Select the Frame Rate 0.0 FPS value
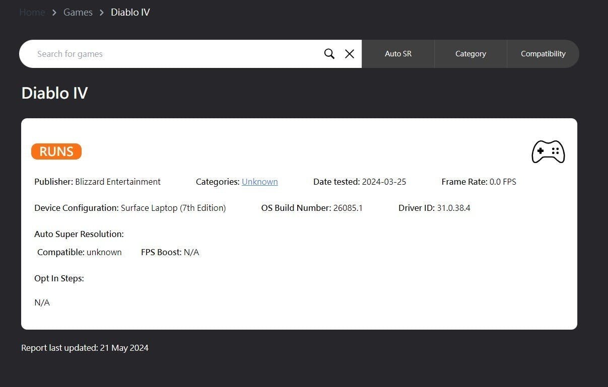This screenshot has width=608, height=387. (503, 182)
